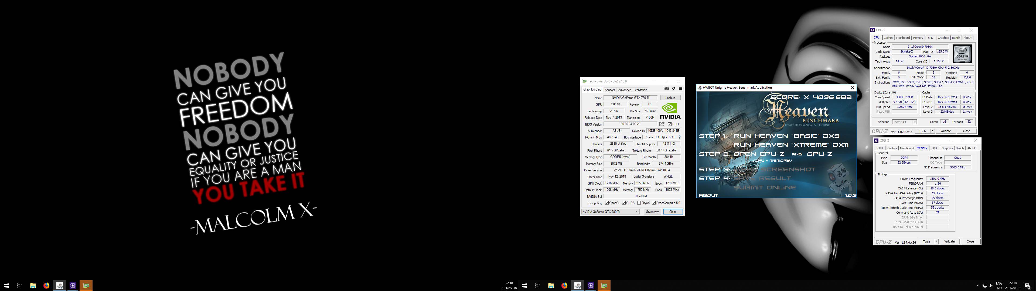Click the GPU-Z refresh icon
This screenshot has width=1036, height=291.
(674, 89)
